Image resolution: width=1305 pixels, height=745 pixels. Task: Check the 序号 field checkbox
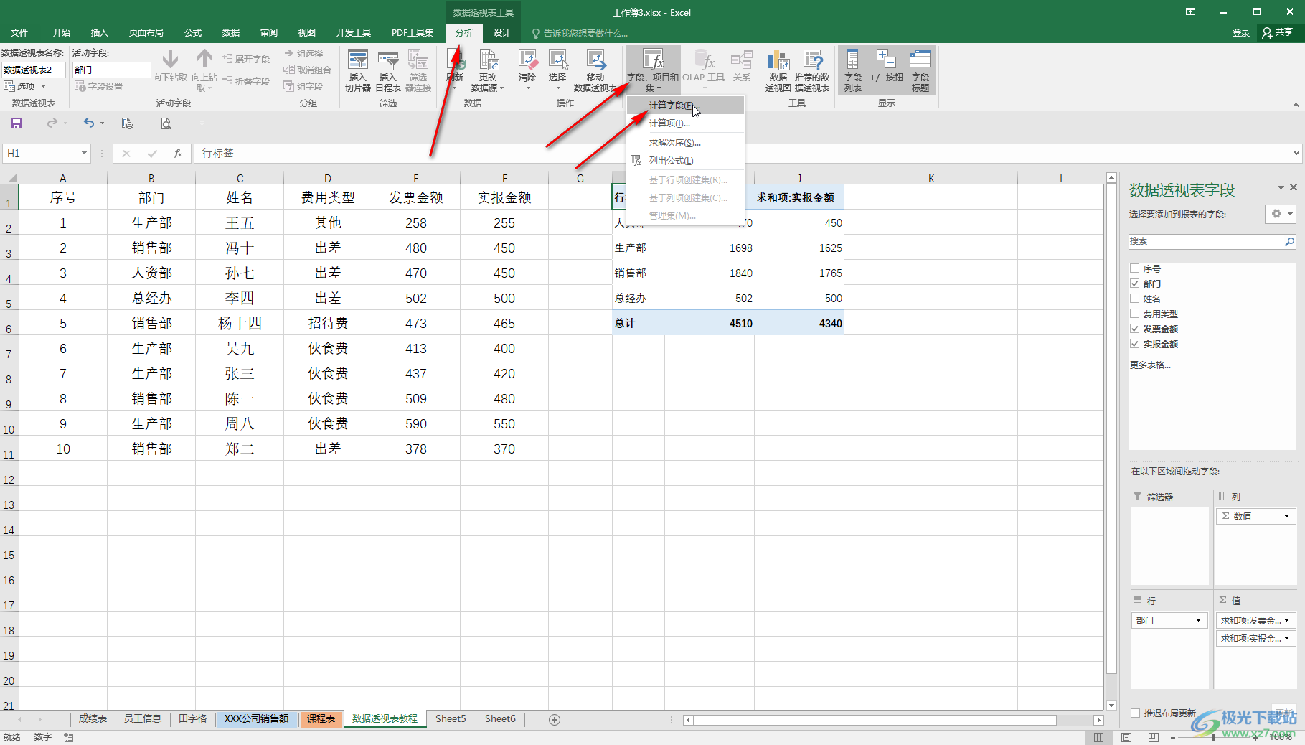1135,268
